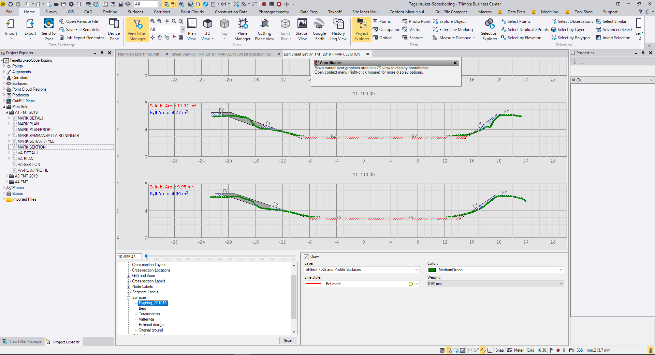Open the Plane Manager tool
This screenshot has width=655, height=355.
242,30
